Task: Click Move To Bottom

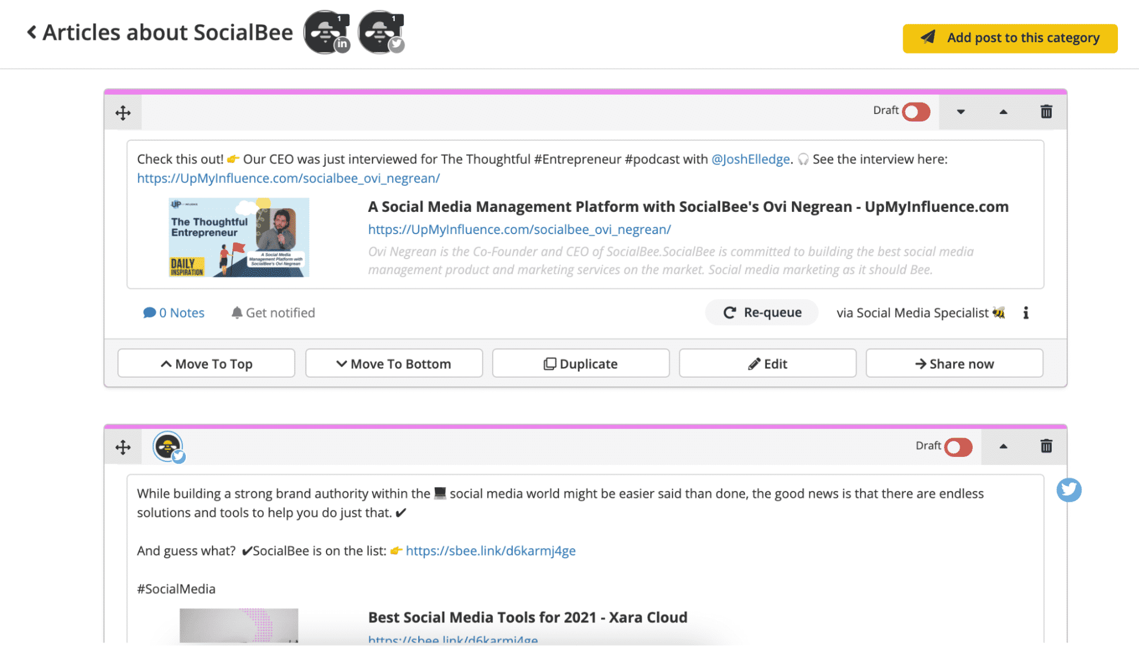Action: click(x=394, y=363)
